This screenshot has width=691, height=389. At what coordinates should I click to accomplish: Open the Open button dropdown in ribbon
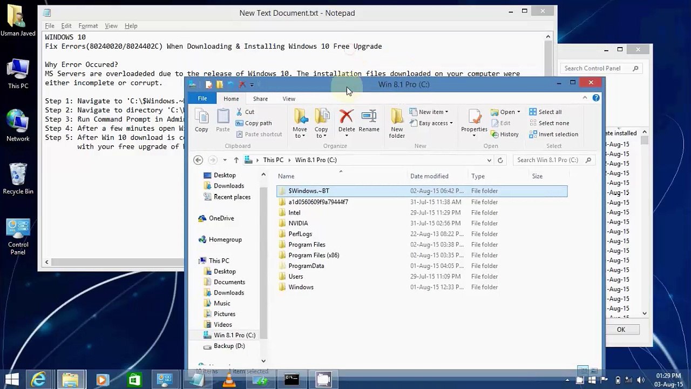(518, 112)
